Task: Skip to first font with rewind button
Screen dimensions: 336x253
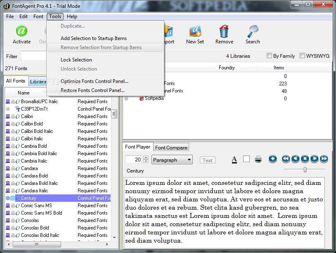Action: click(286, 159)
